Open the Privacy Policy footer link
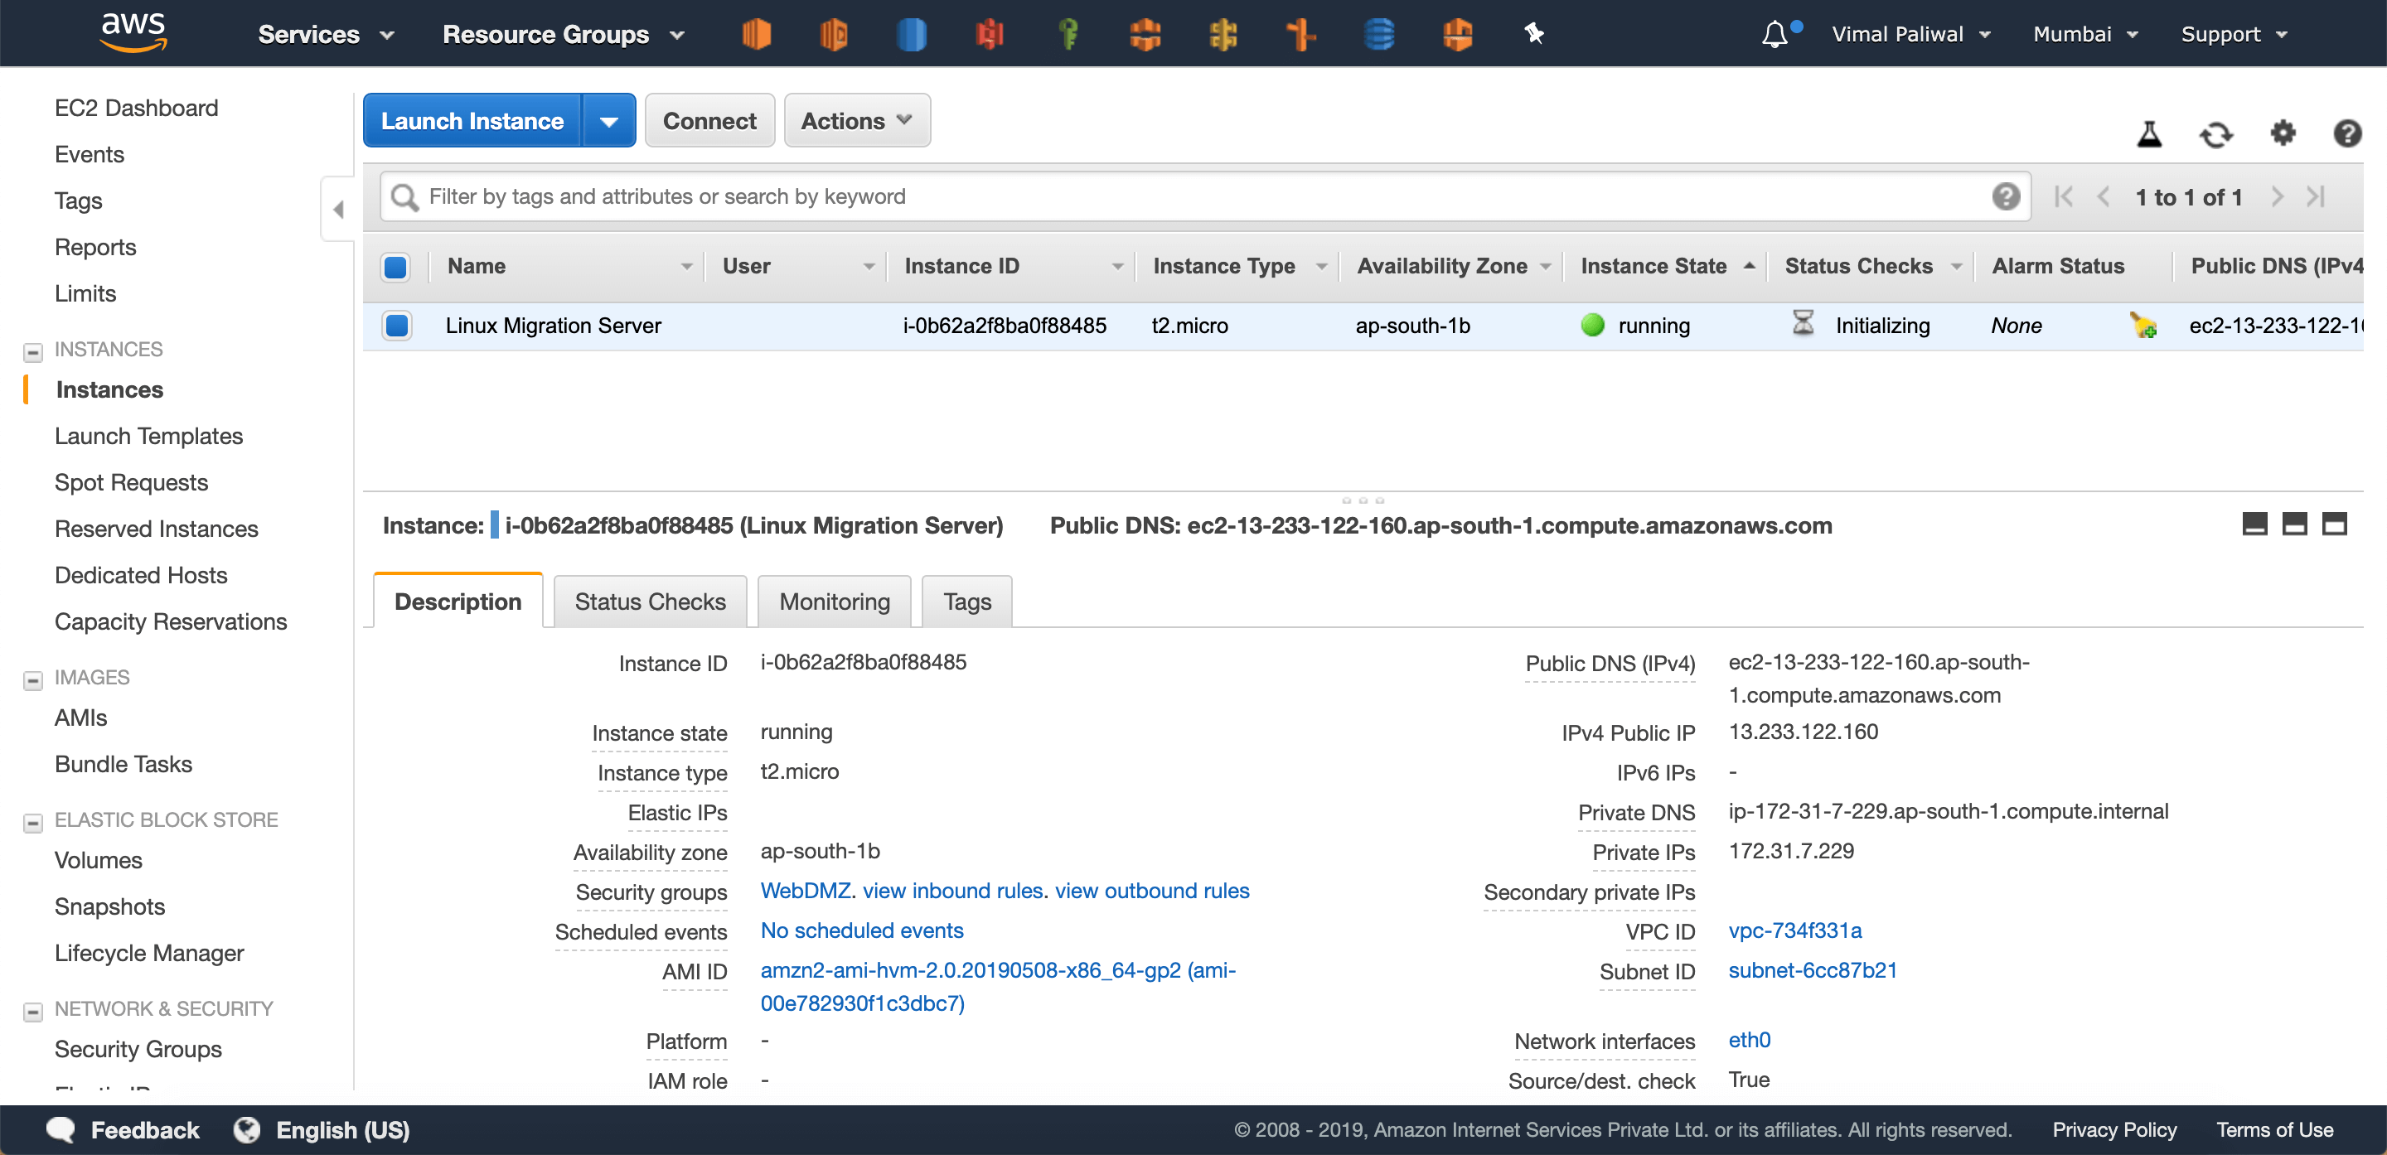The height and width of the screenshot is (1155, 2387). coord(2113,1129)
